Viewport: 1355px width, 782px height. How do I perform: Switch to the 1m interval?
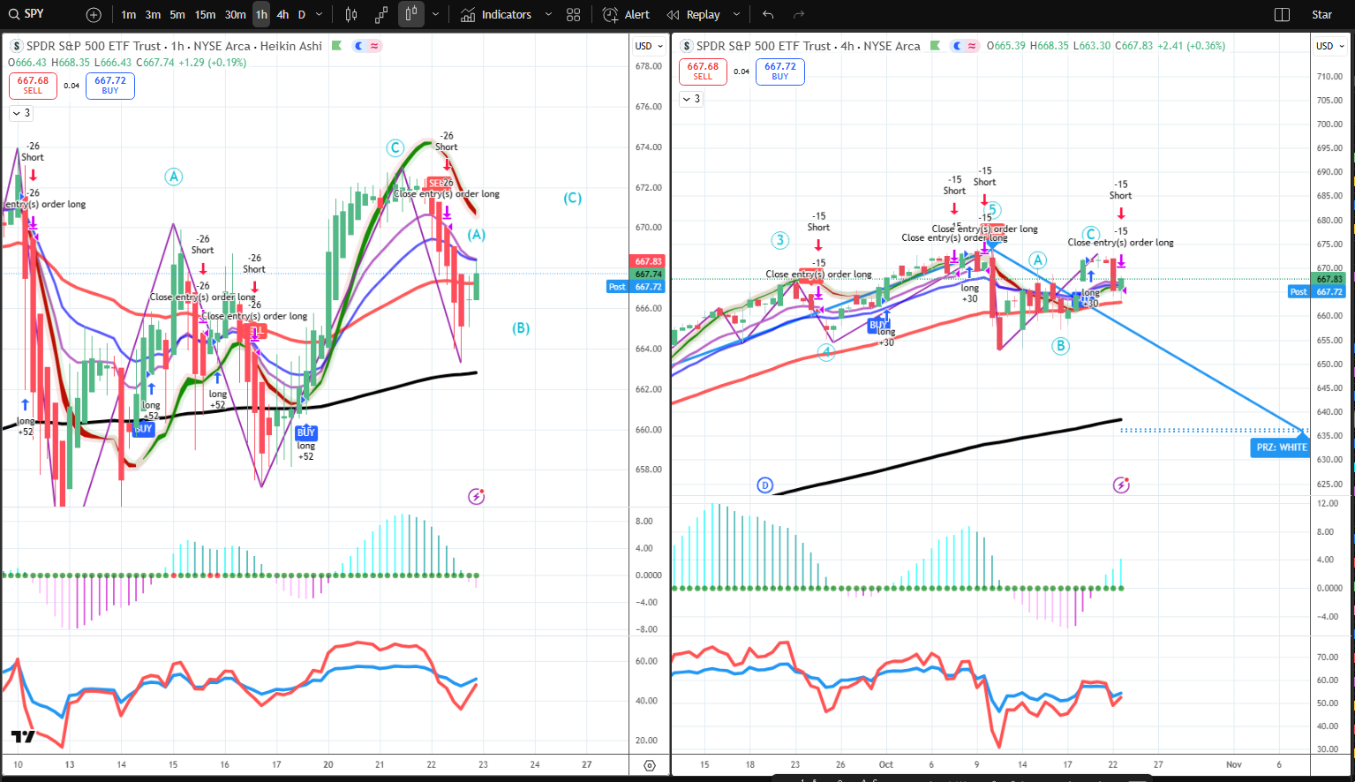[129, 15]
